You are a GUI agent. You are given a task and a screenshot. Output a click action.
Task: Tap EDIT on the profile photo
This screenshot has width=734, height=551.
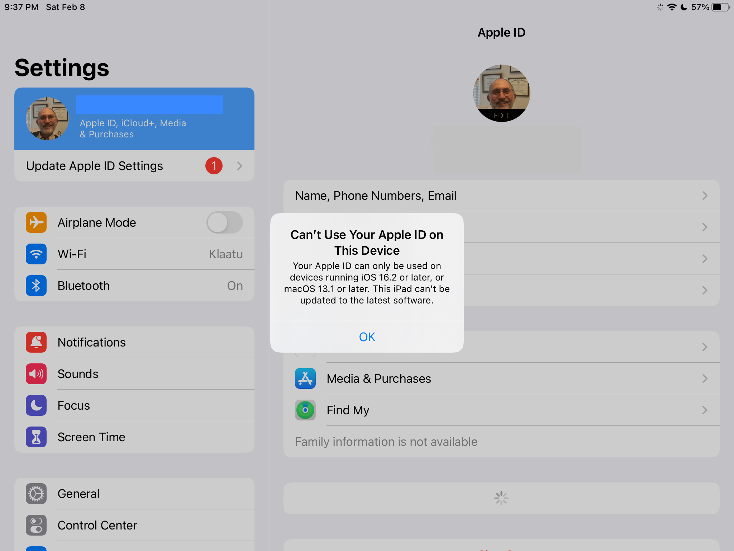click(x=501, y=116)
